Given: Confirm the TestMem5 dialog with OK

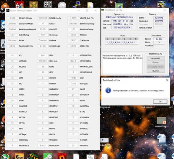Looking at the screenshot, I should pos(160,101).
